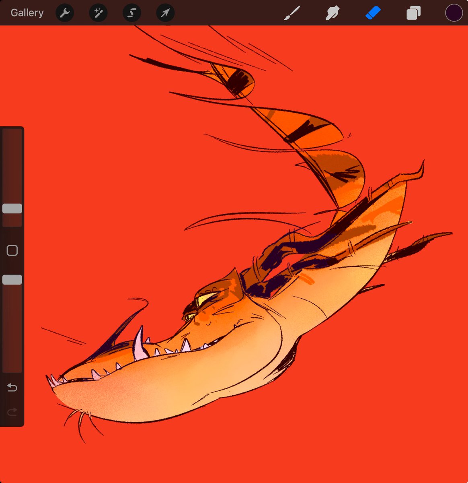
Task: Redo the last undone action
Action: click(x=12, y=411)
